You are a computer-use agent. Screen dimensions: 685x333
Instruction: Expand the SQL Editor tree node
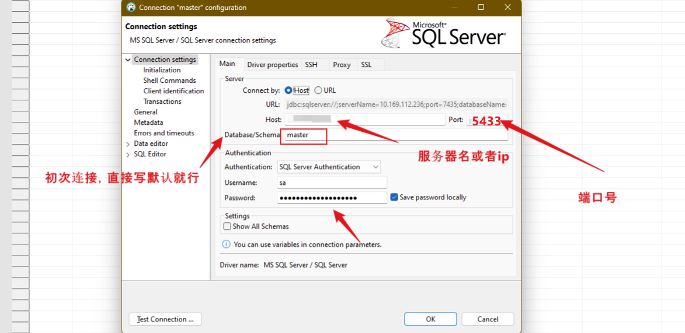[x=127, y=154]
